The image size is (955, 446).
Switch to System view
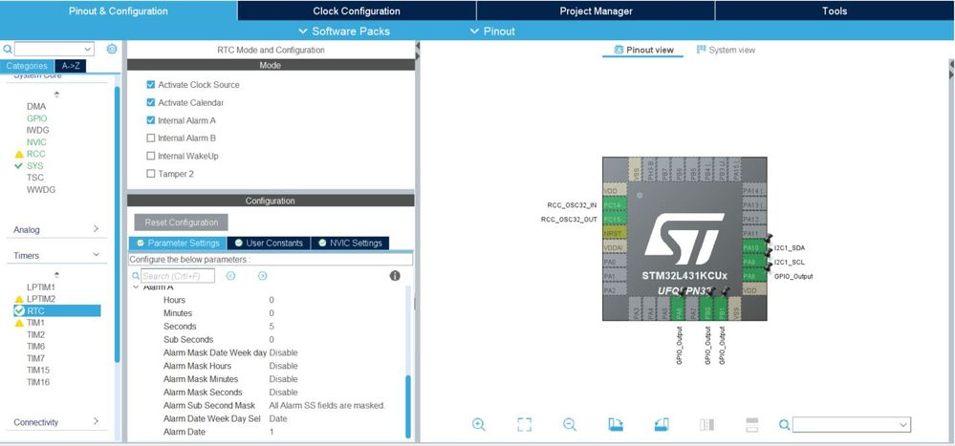coord(726,50)
